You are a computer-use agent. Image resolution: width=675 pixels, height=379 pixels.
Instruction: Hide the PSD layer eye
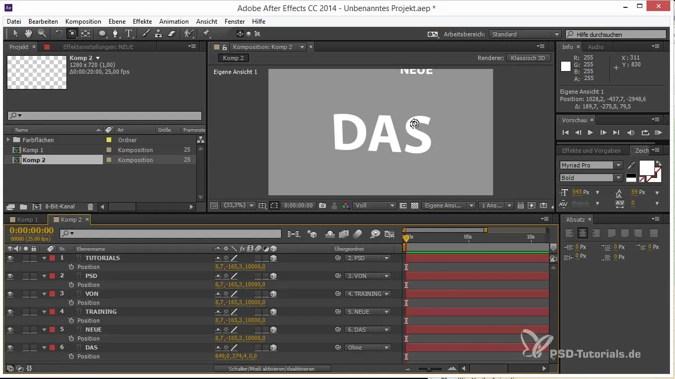click(10, 276)
